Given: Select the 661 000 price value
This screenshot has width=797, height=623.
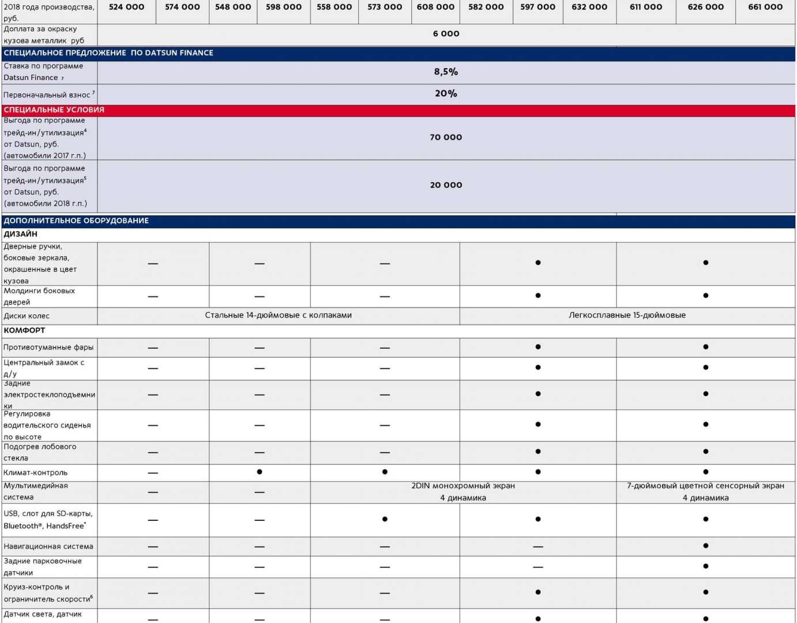Looking at the screenshot, I should (x=765, y=7).
